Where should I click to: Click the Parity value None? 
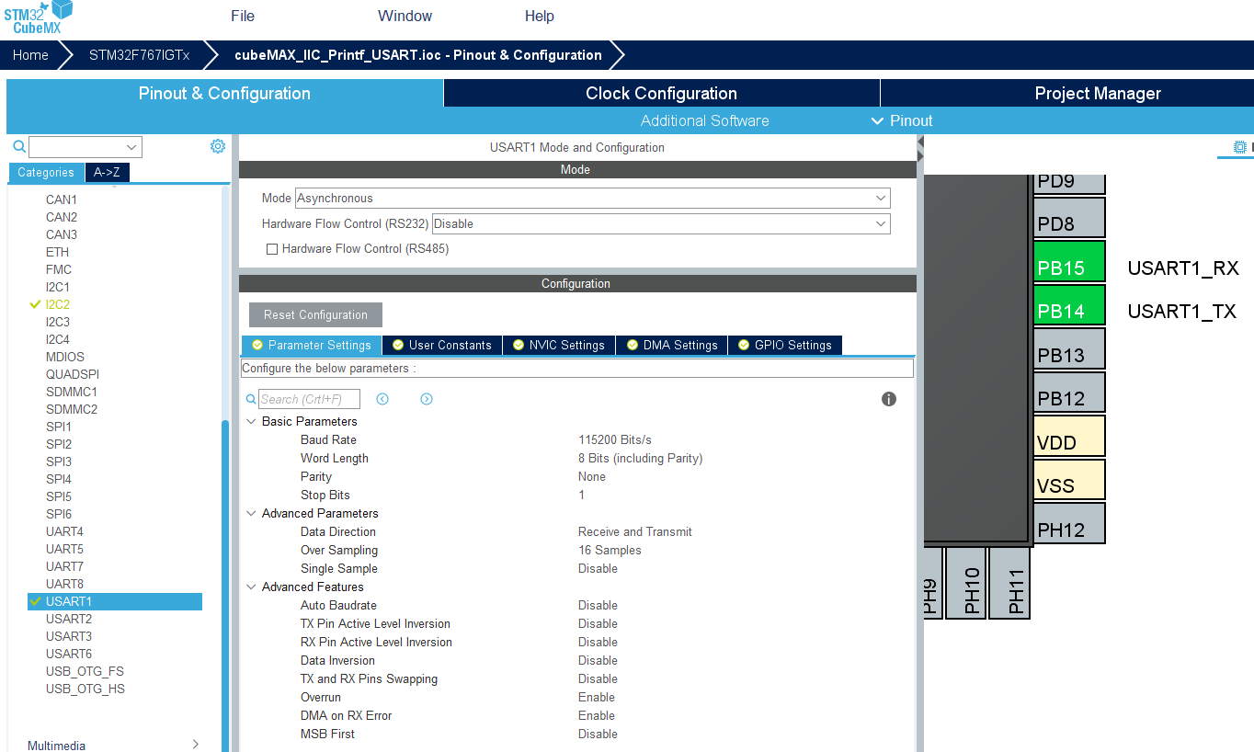tap(592, 476)
